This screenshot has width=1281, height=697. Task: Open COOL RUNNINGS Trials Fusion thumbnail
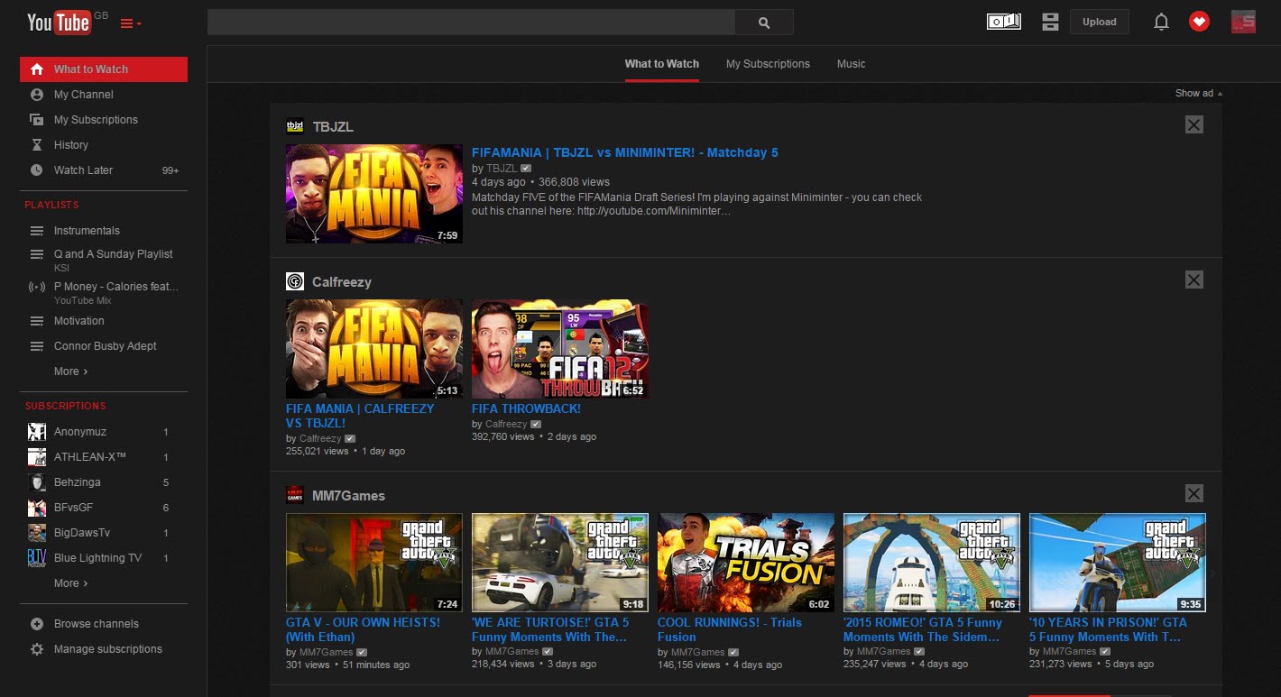746,563
